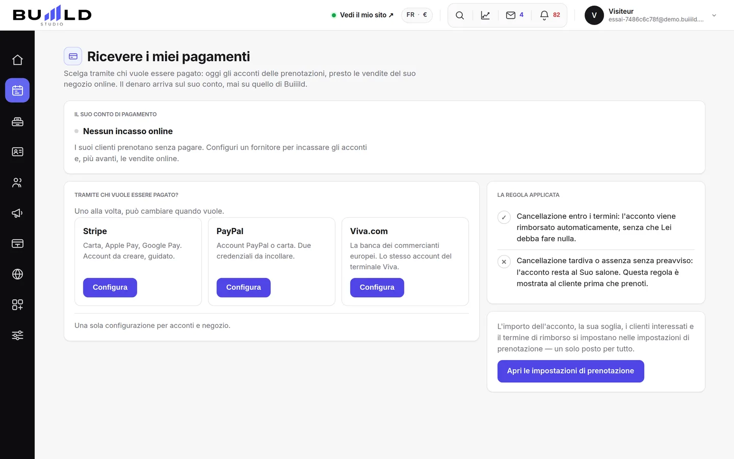Click the X icon for late cancellation
734x459 pixels.
[x=504, y=262]
